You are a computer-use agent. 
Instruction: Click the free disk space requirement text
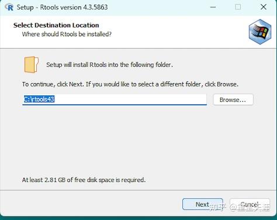84,180
